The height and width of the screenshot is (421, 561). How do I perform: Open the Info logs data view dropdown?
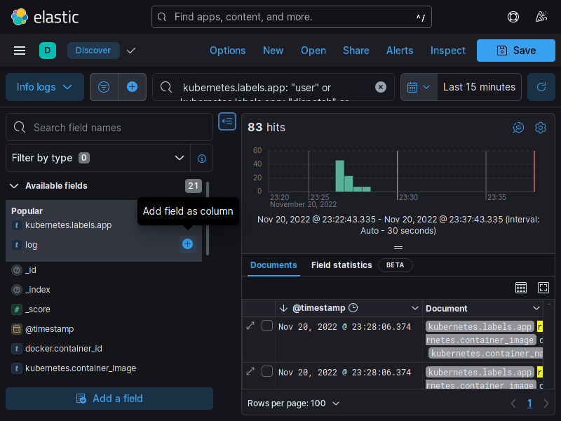[x=45, y=87]
